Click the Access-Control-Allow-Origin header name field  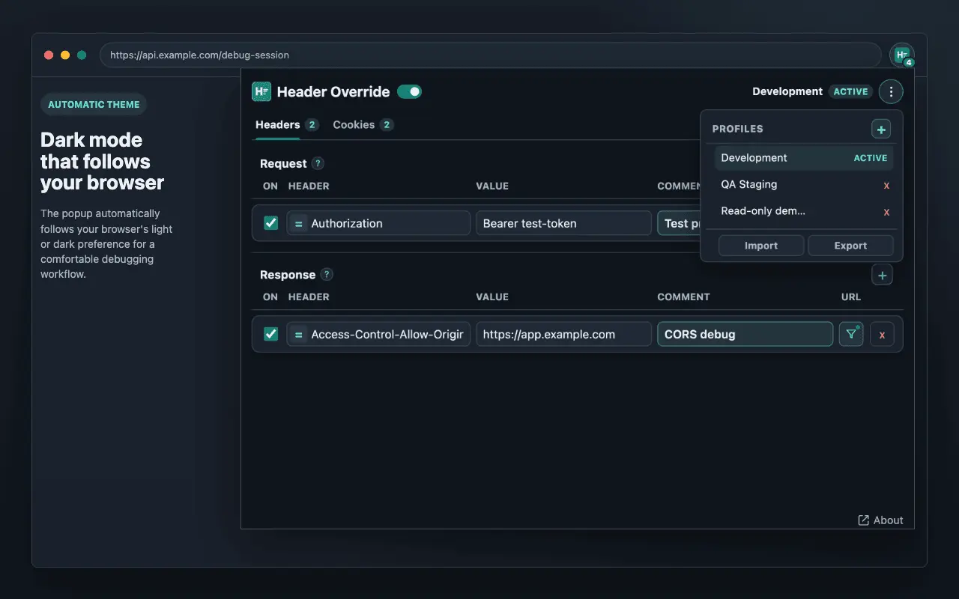[378, 334]
